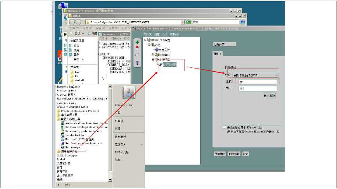337x189 pixels.
Task: Click the greyed test-connection toolbar icon
Action: [x=137, y=55]
